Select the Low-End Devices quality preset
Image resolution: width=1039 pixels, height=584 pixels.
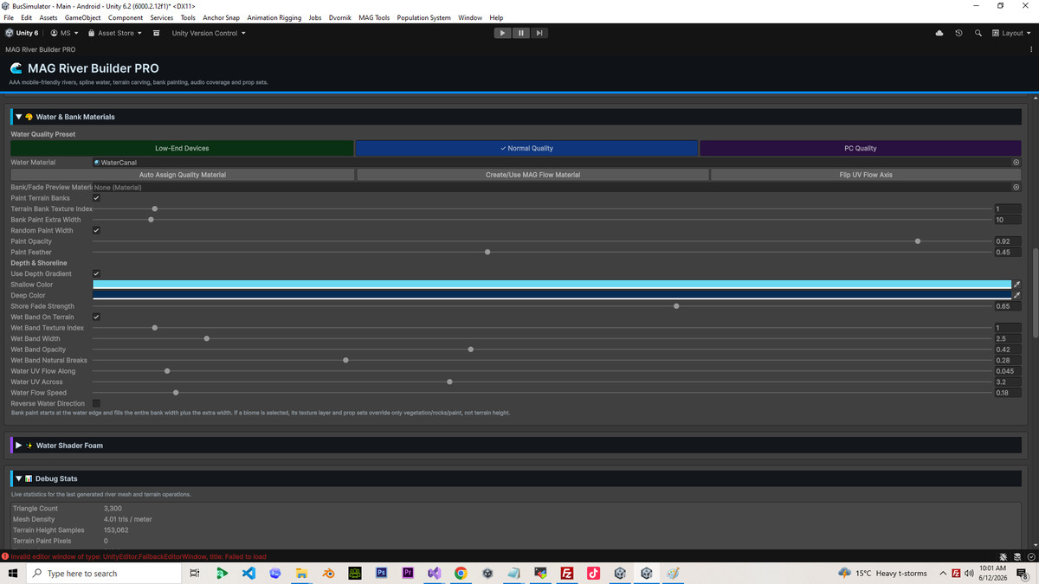[182, 148]
